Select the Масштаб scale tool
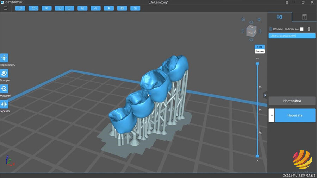The image size is (317, 178). (4, 89)
